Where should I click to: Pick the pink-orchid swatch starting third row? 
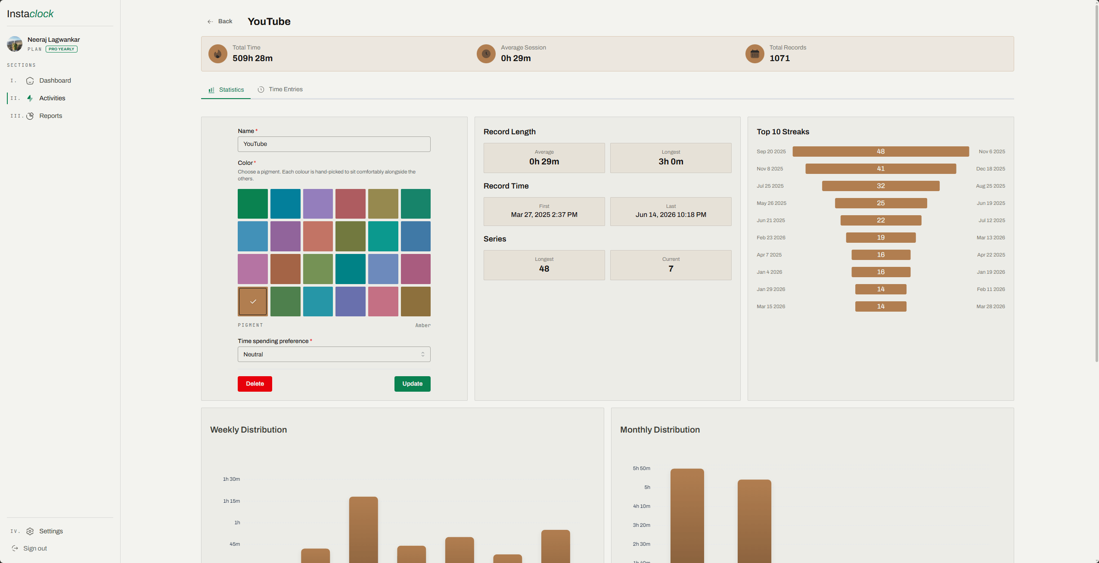point(253,269)
